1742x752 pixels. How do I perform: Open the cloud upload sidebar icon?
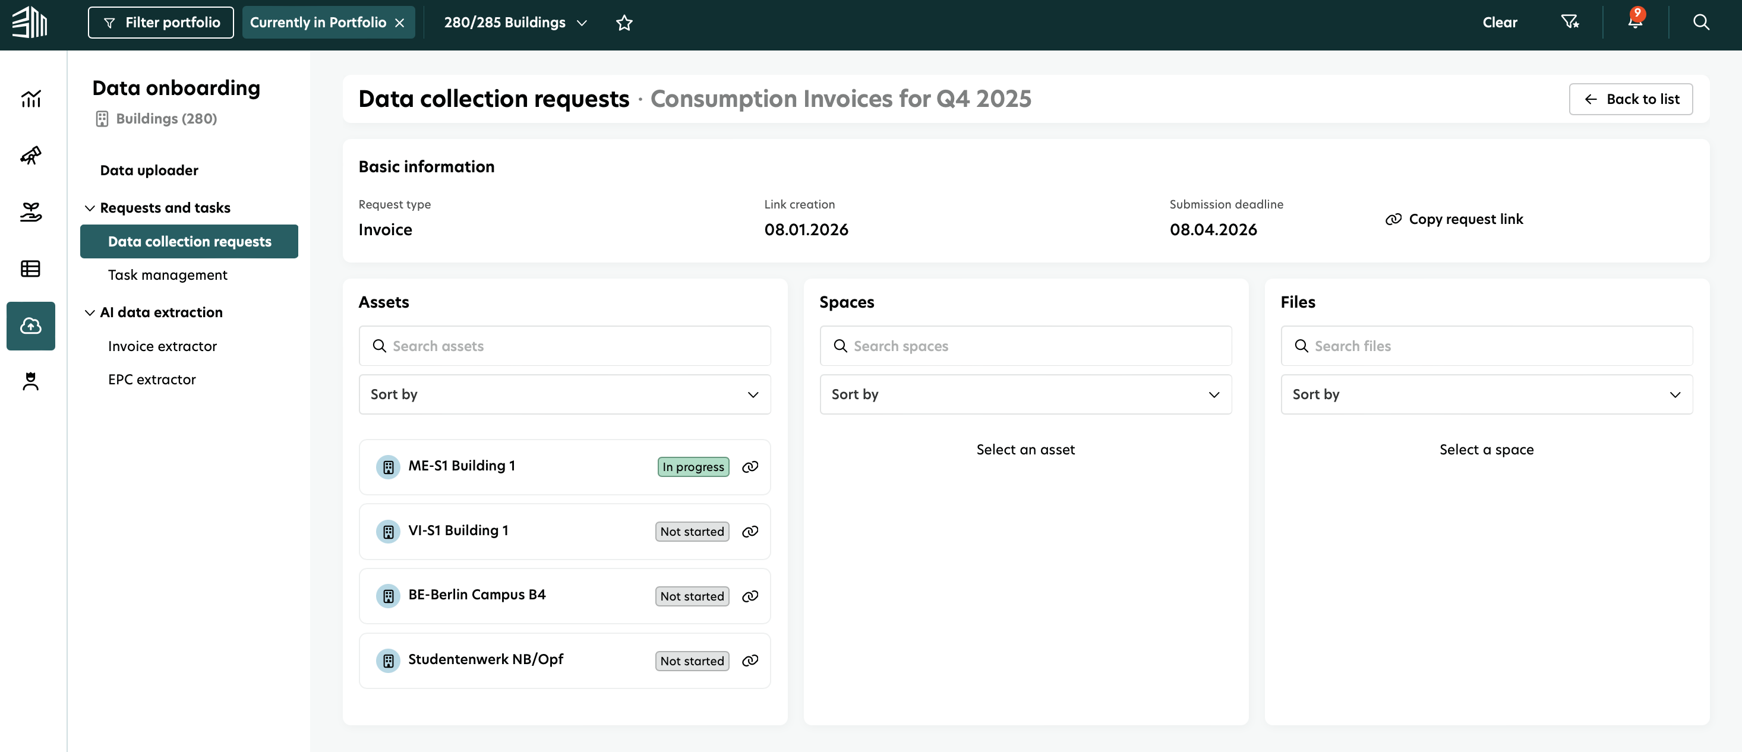coord(30,326)
